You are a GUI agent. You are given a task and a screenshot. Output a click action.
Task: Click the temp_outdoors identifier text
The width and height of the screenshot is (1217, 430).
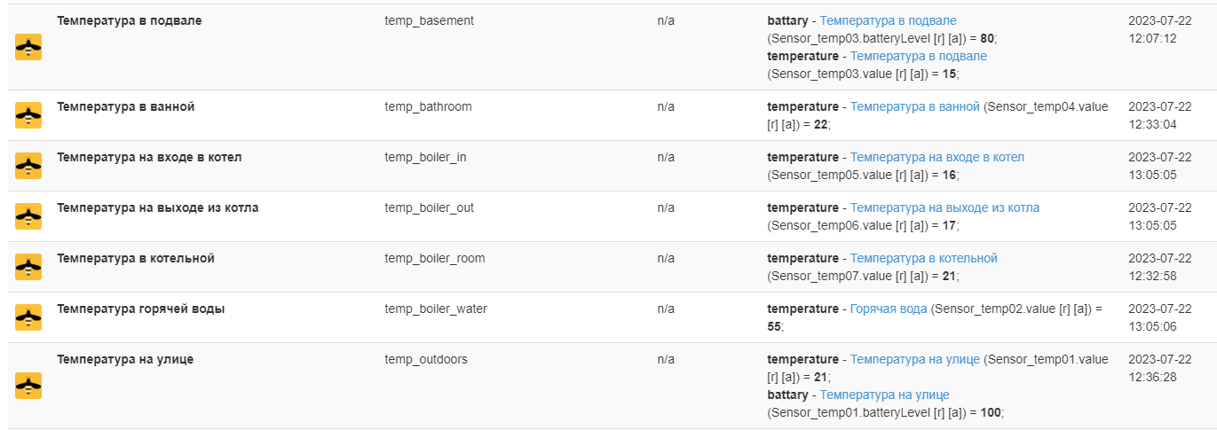click(426, 359)
